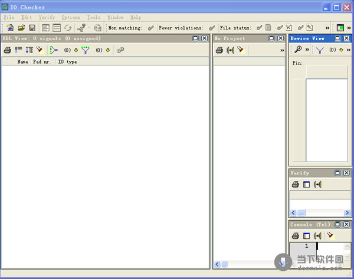
Task: Open the Window menu
Action: click(116, 17)
